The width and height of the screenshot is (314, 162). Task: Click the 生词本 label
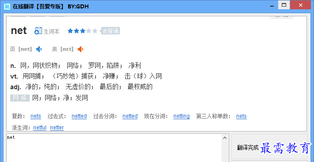(51, 31)
